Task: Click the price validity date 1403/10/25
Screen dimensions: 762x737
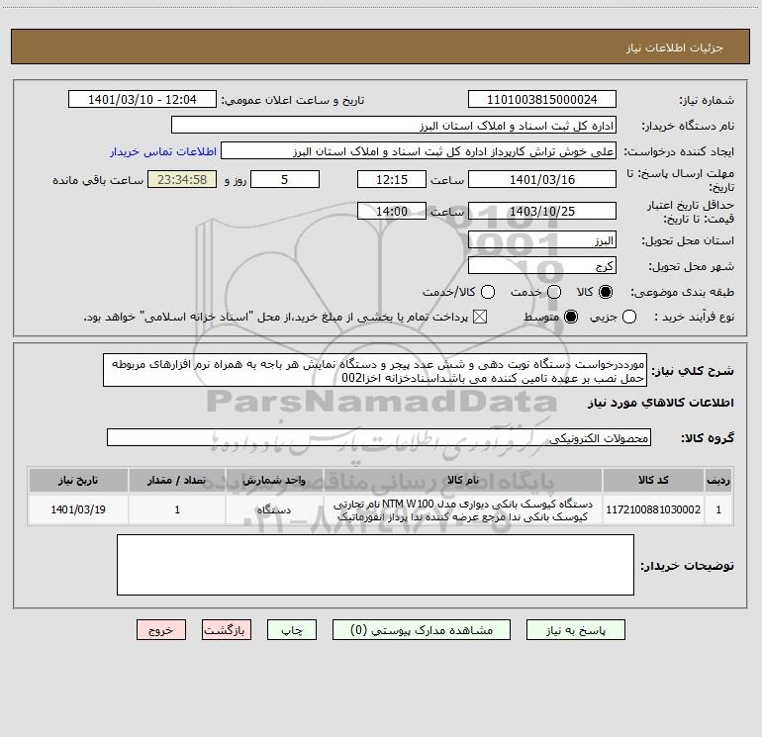Action: pyautogui.click(x=542, y=211)
